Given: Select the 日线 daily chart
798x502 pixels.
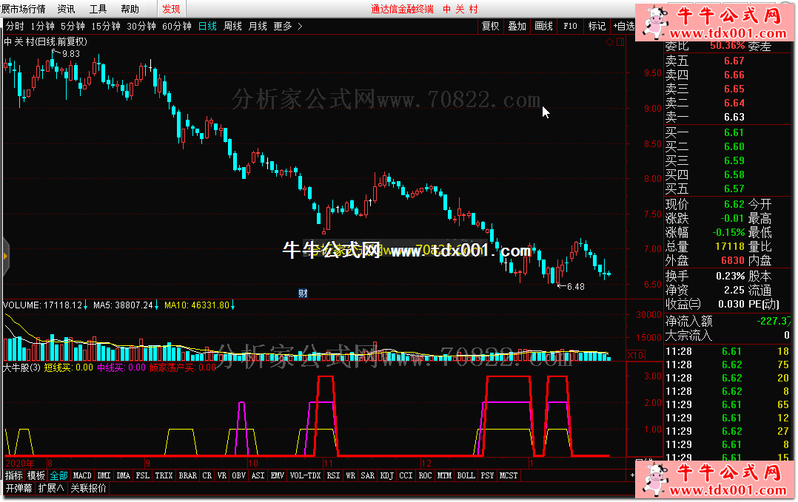Looking at the screenshot, I should point(207,26).
